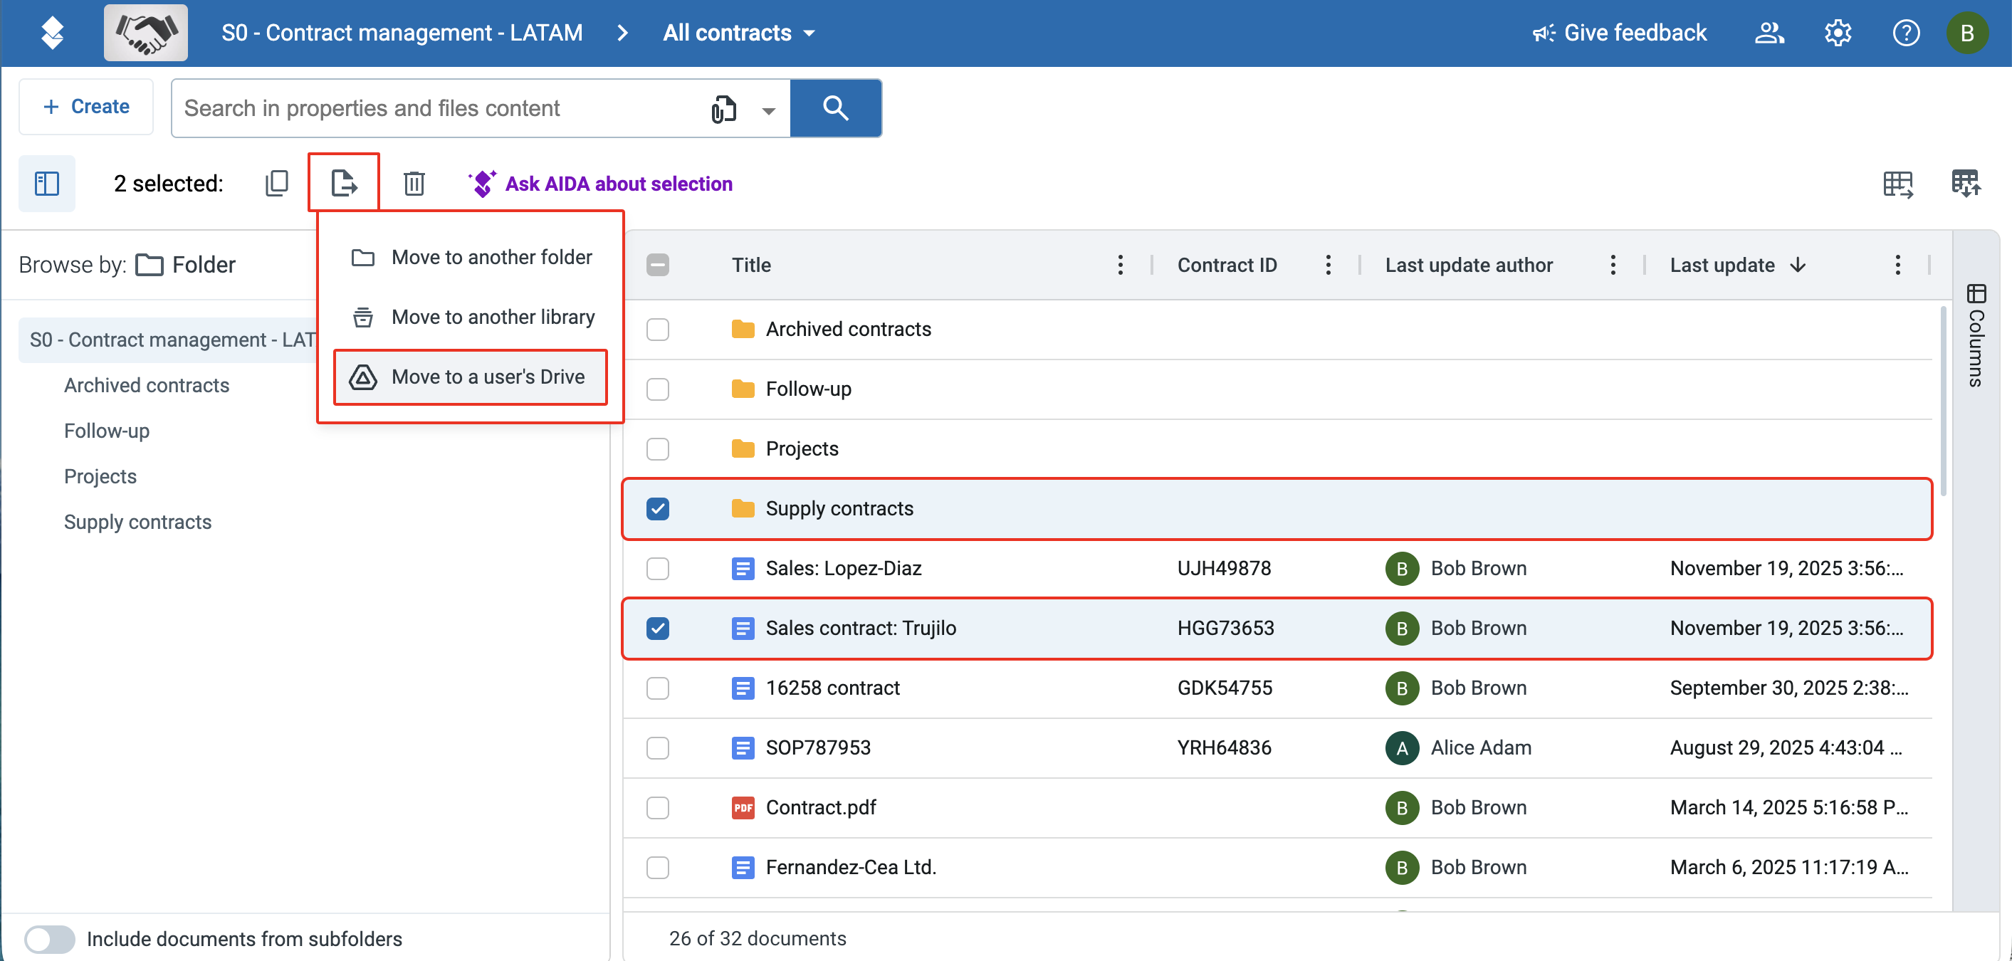Screen dimensions: 2012x961
Task: Click the Create button
Action: [x=86, y=107]
